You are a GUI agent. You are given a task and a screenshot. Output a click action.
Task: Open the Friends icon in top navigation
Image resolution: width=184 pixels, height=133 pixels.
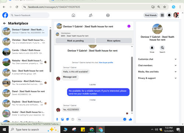pyautogui.click(x=91, y=15)
